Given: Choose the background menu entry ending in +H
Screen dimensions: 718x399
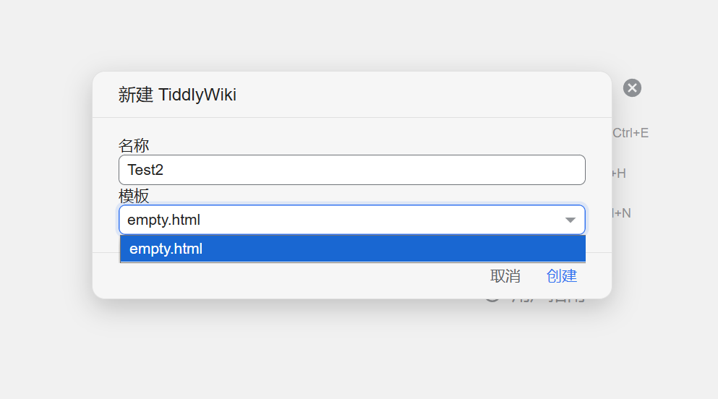Looking at the screenshot, I should click(619, 173).
